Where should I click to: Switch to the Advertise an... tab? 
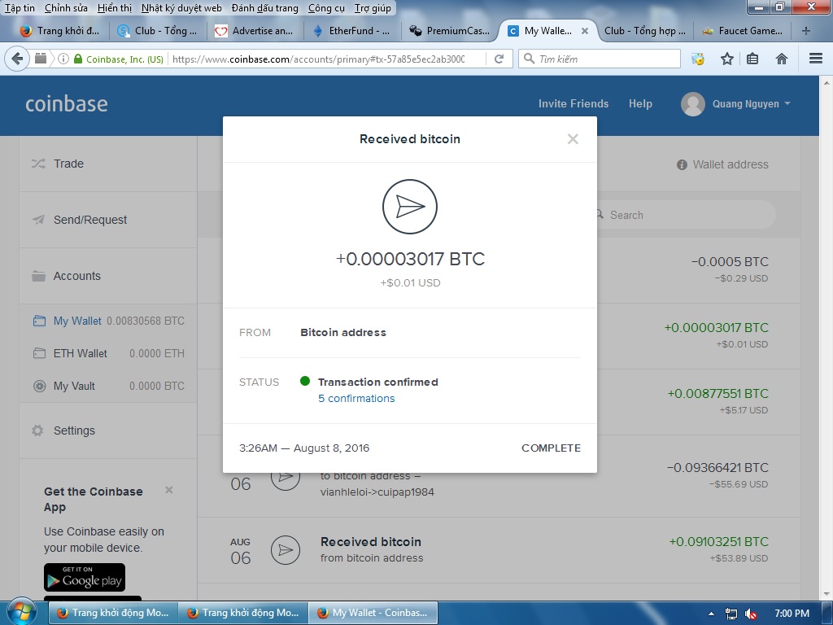tap(255, 31)
